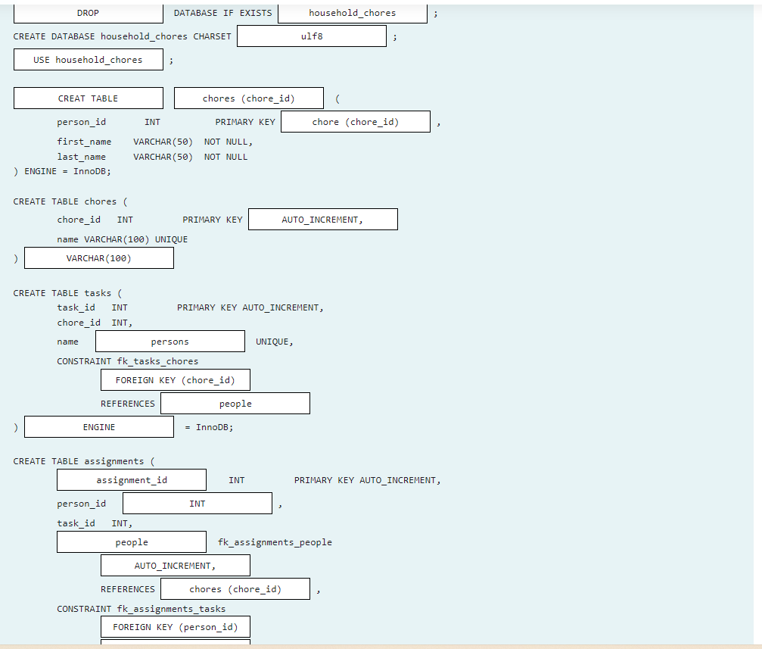Click AUTO_INCREMENT box below fk_assignments_people
The width and height of the screenshot is (762, 649).
pos(176,566)
